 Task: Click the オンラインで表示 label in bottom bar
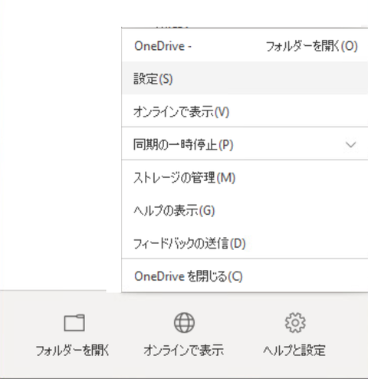pyautogui.click(x=184, y=350)
